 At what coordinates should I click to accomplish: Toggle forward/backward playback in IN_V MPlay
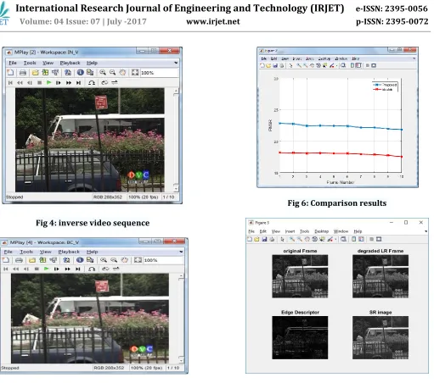[x=115, y=82]
